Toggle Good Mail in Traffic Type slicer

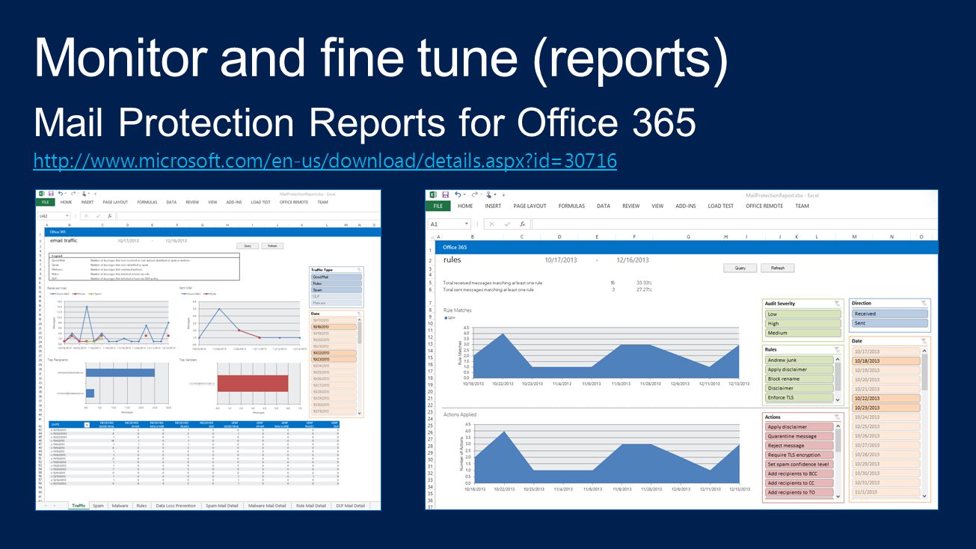[336, 277]
